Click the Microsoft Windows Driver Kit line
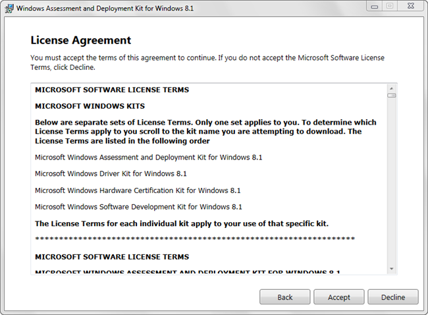428x315 pixels. coord(111,173)
